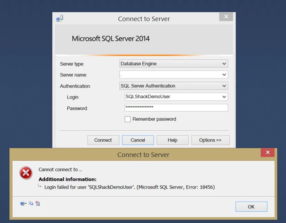The width and height of the screenshot is (286, 223).
Task: Click the Help button
Action: (172, 140)
